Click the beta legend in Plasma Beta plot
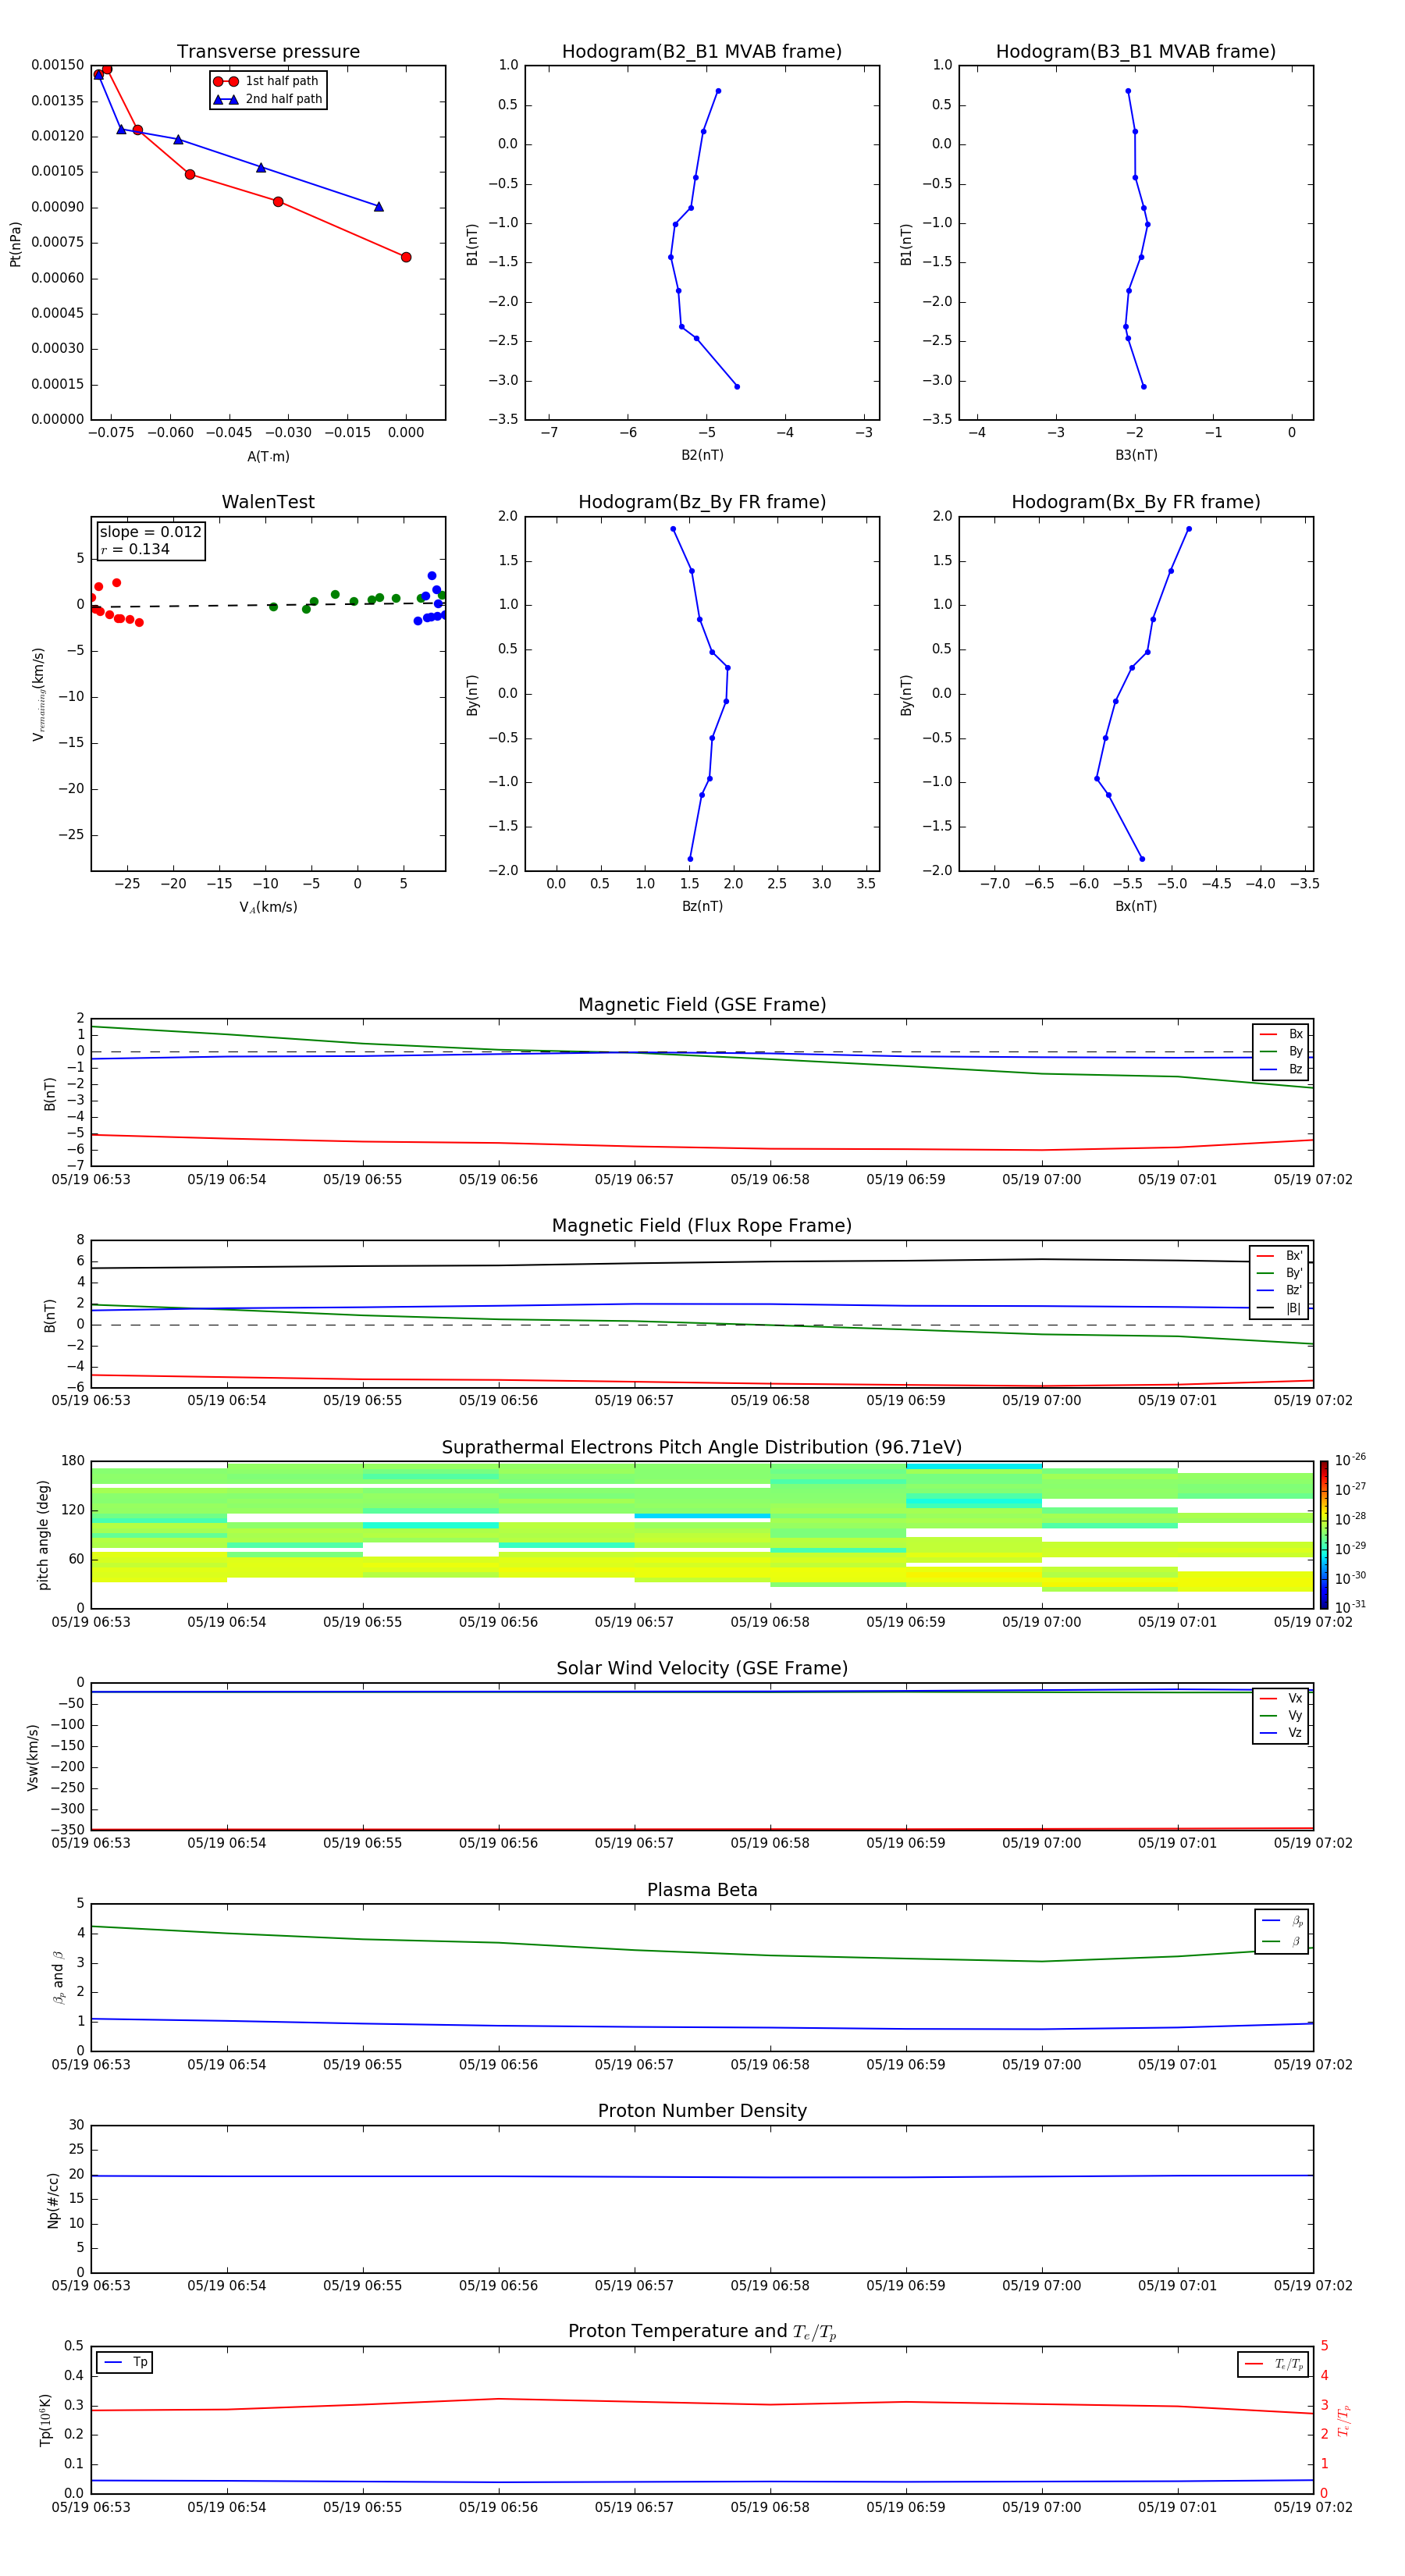The height and width of the screenshot is (2576, 1405). point(1281,1931)
